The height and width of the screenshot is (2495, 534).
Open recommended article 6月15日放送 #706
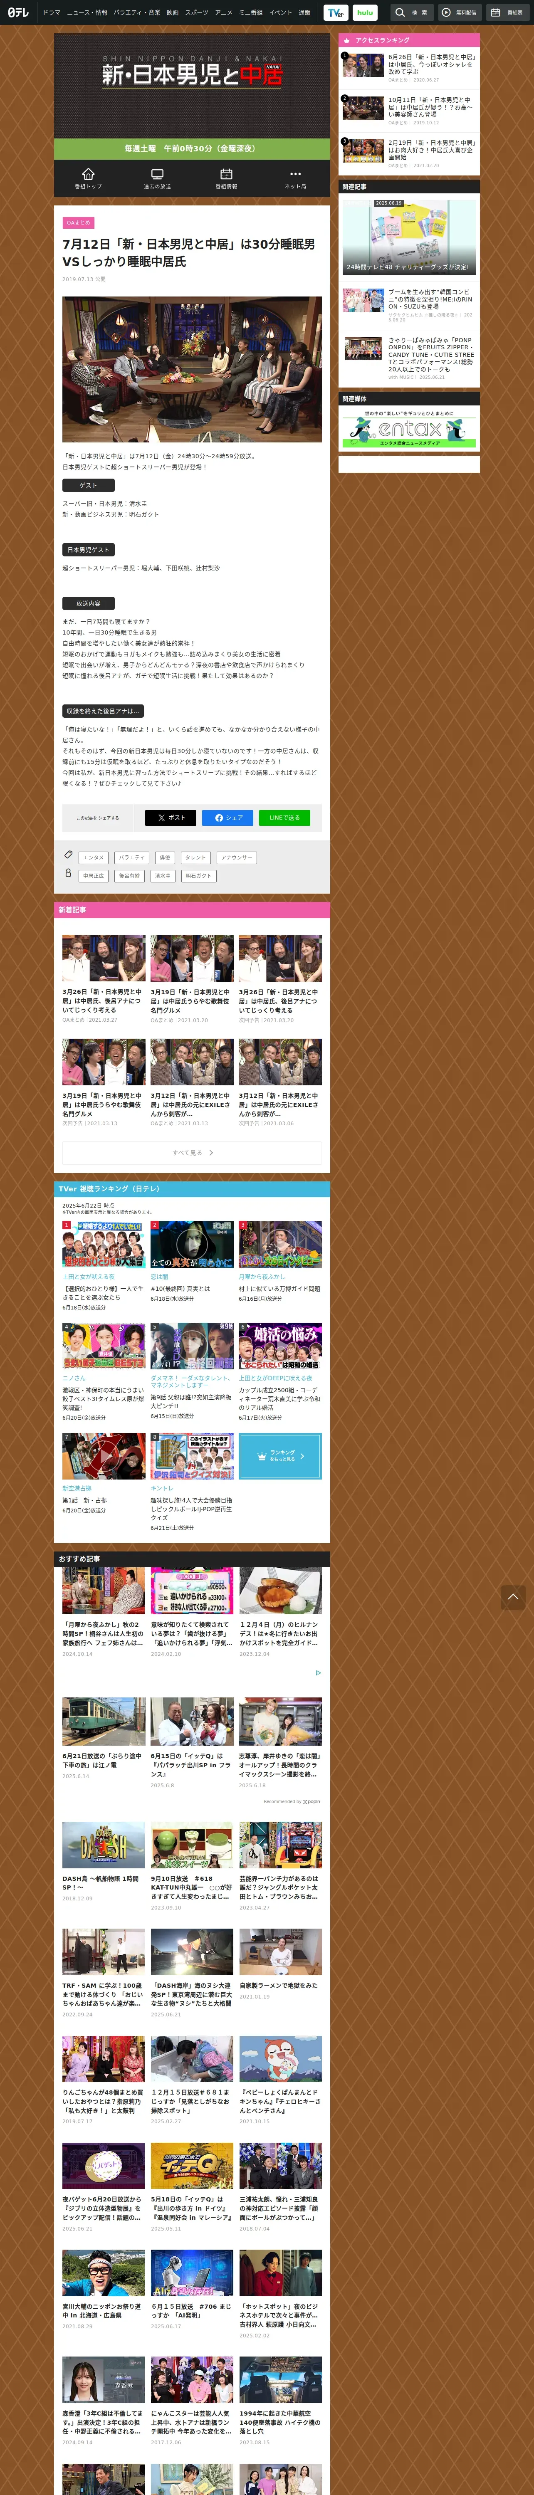[192, 2289]
